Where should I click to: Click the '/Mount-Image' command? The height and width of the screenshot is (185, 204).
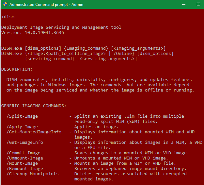pos(22,163)
